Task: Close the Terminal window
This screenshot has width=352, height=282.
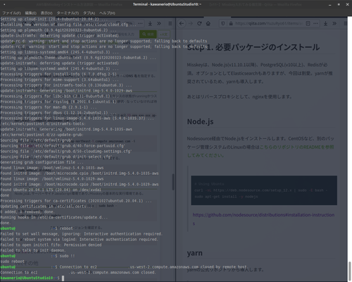Action: 347,4
